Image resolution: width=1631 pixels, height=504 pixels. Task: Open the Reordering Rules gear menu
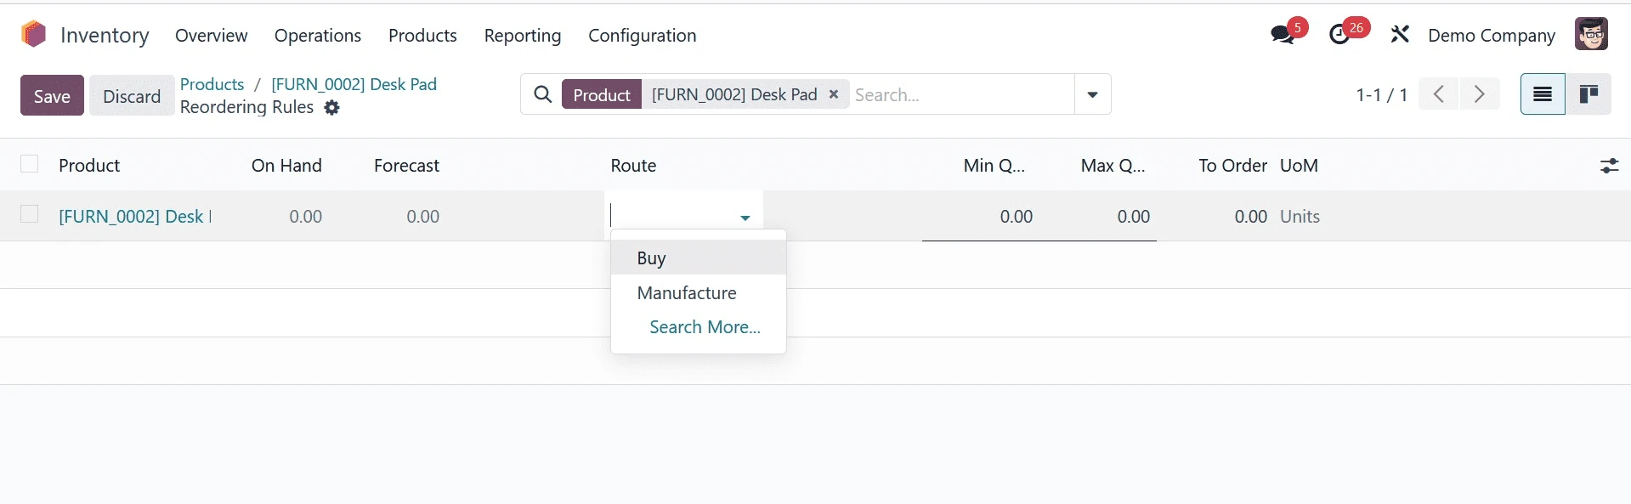(332, 108)
